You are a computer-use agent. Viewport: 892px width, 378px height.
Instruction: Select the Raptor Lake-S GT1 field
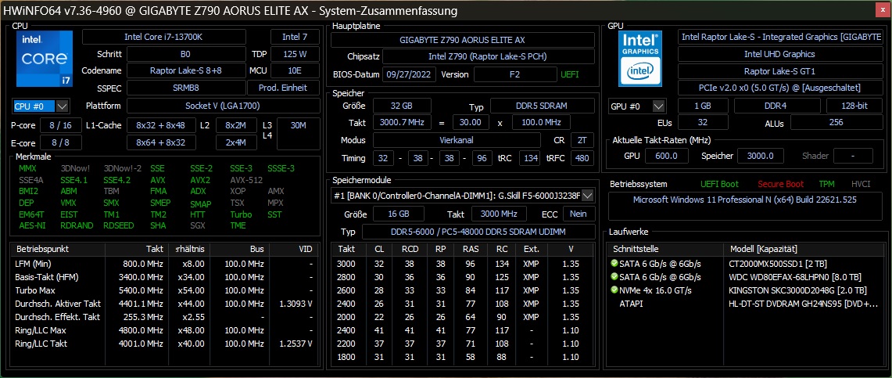point(780,72)
